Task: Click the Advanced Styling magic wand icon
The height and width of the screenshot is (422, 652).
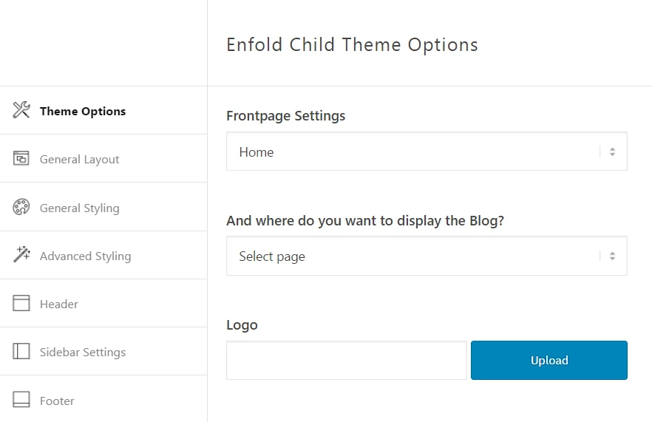Action: point(21,256)
